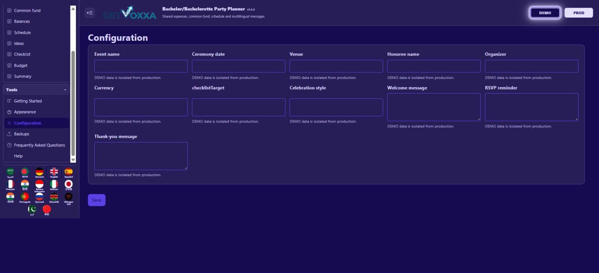Focus the Event name field
Image resolution: width=599 pixels, height=273 pixels.
click(x=141, y=66)
